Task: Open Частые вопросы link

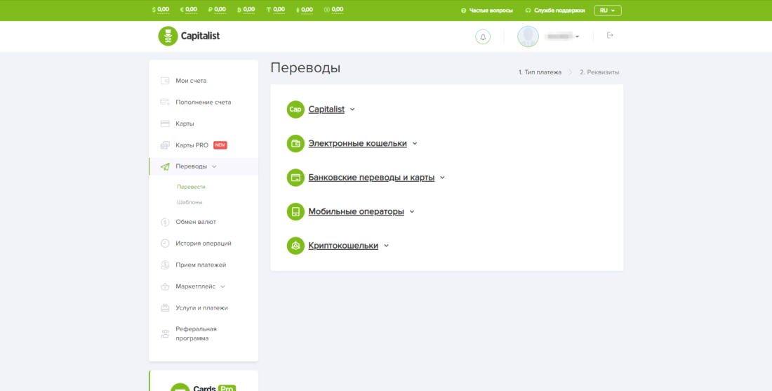Action: point(486,11)
